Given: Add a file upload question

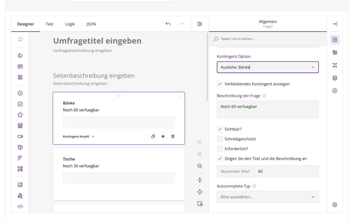Looking at the screenshot, I should tap(20, 147).
